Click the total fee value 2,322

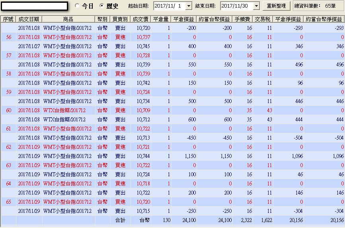coord(246,220)
